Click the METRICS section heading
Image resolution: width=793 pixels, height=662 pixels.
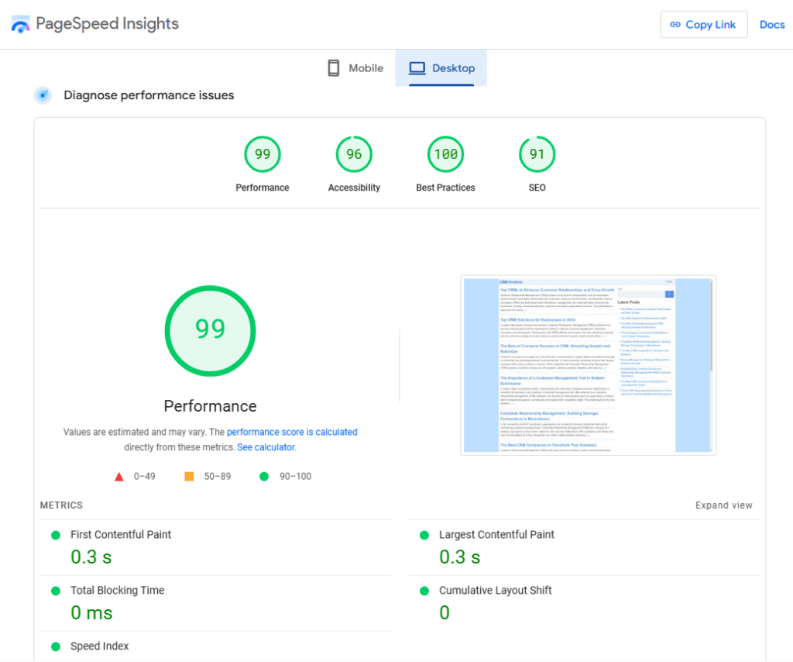click(61, 505)
